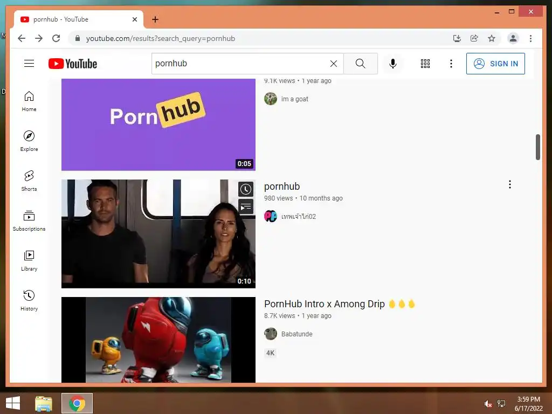Click the SIGN IN button

tap(495, 64)
